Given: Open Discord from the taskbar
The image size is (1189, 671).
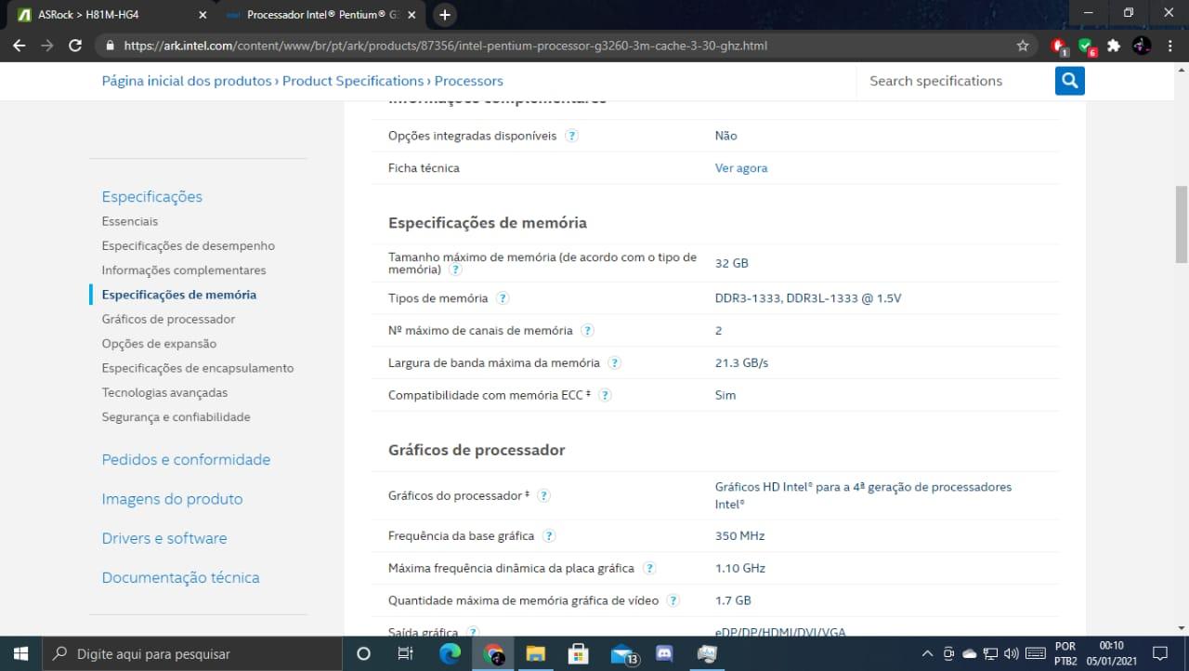Looking at the screenshot, I should click(x=664, y=653).
